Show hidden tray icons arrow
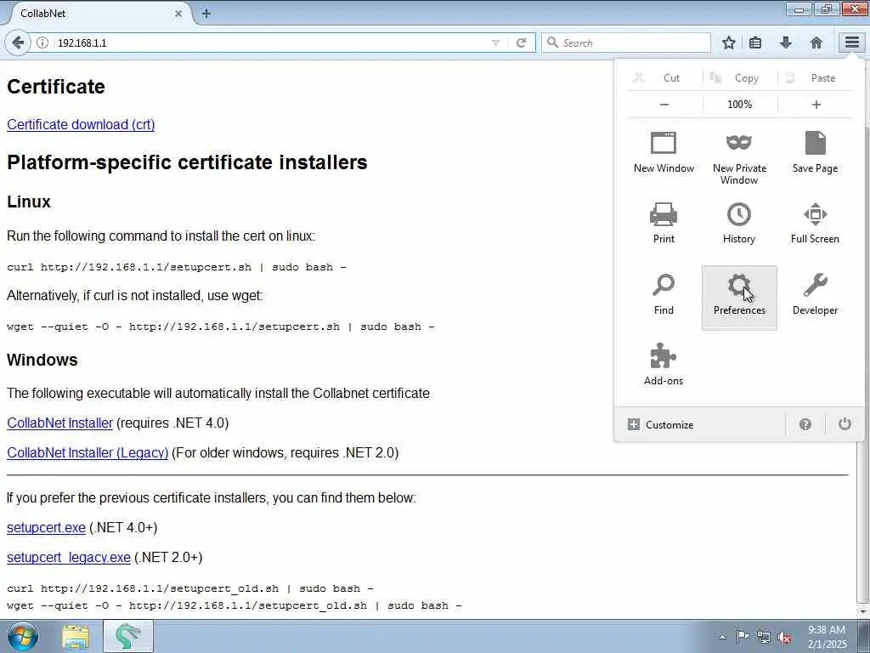Screen dimensions: 870x653 [722, 637]
